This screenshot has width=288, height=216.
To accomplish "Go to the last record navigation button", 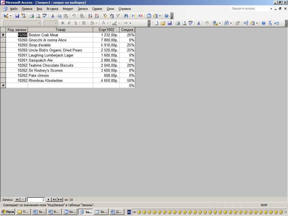I will click(54, 199).
